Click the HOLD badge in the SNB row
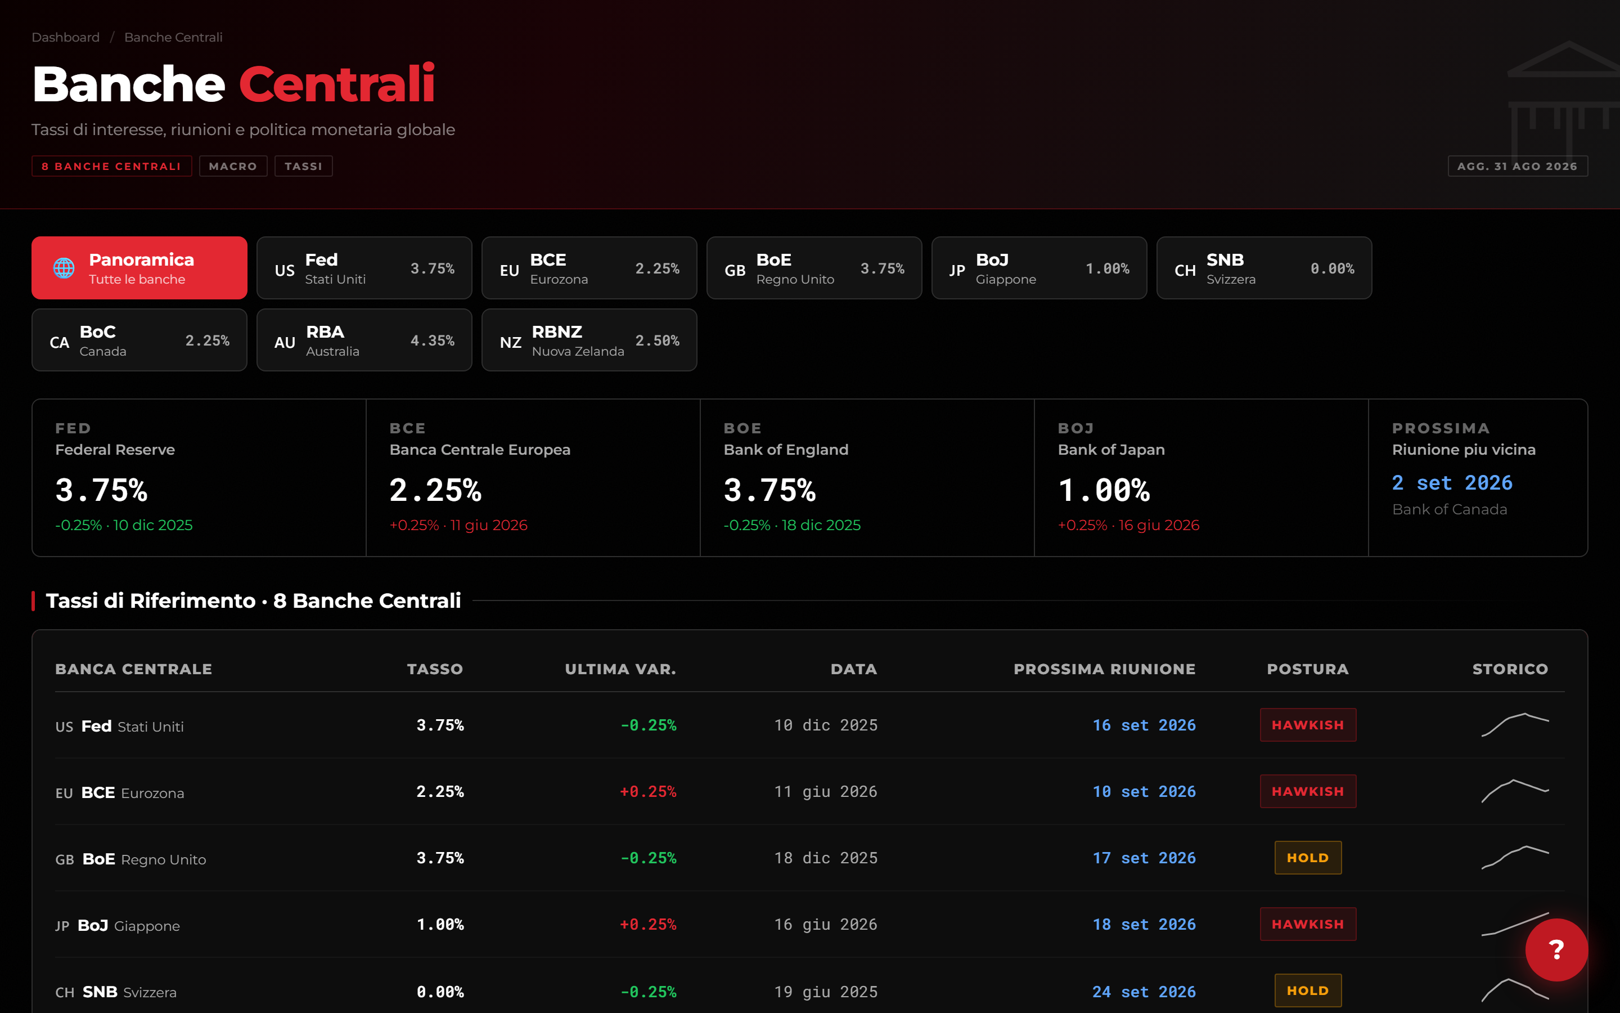 tap(1308, 990)
